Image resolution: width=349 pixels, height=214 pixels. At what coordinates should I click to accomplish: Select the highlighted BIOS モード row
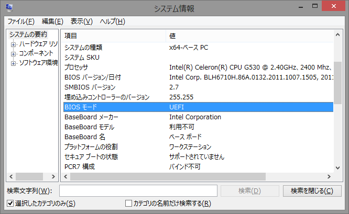(198, 107)
